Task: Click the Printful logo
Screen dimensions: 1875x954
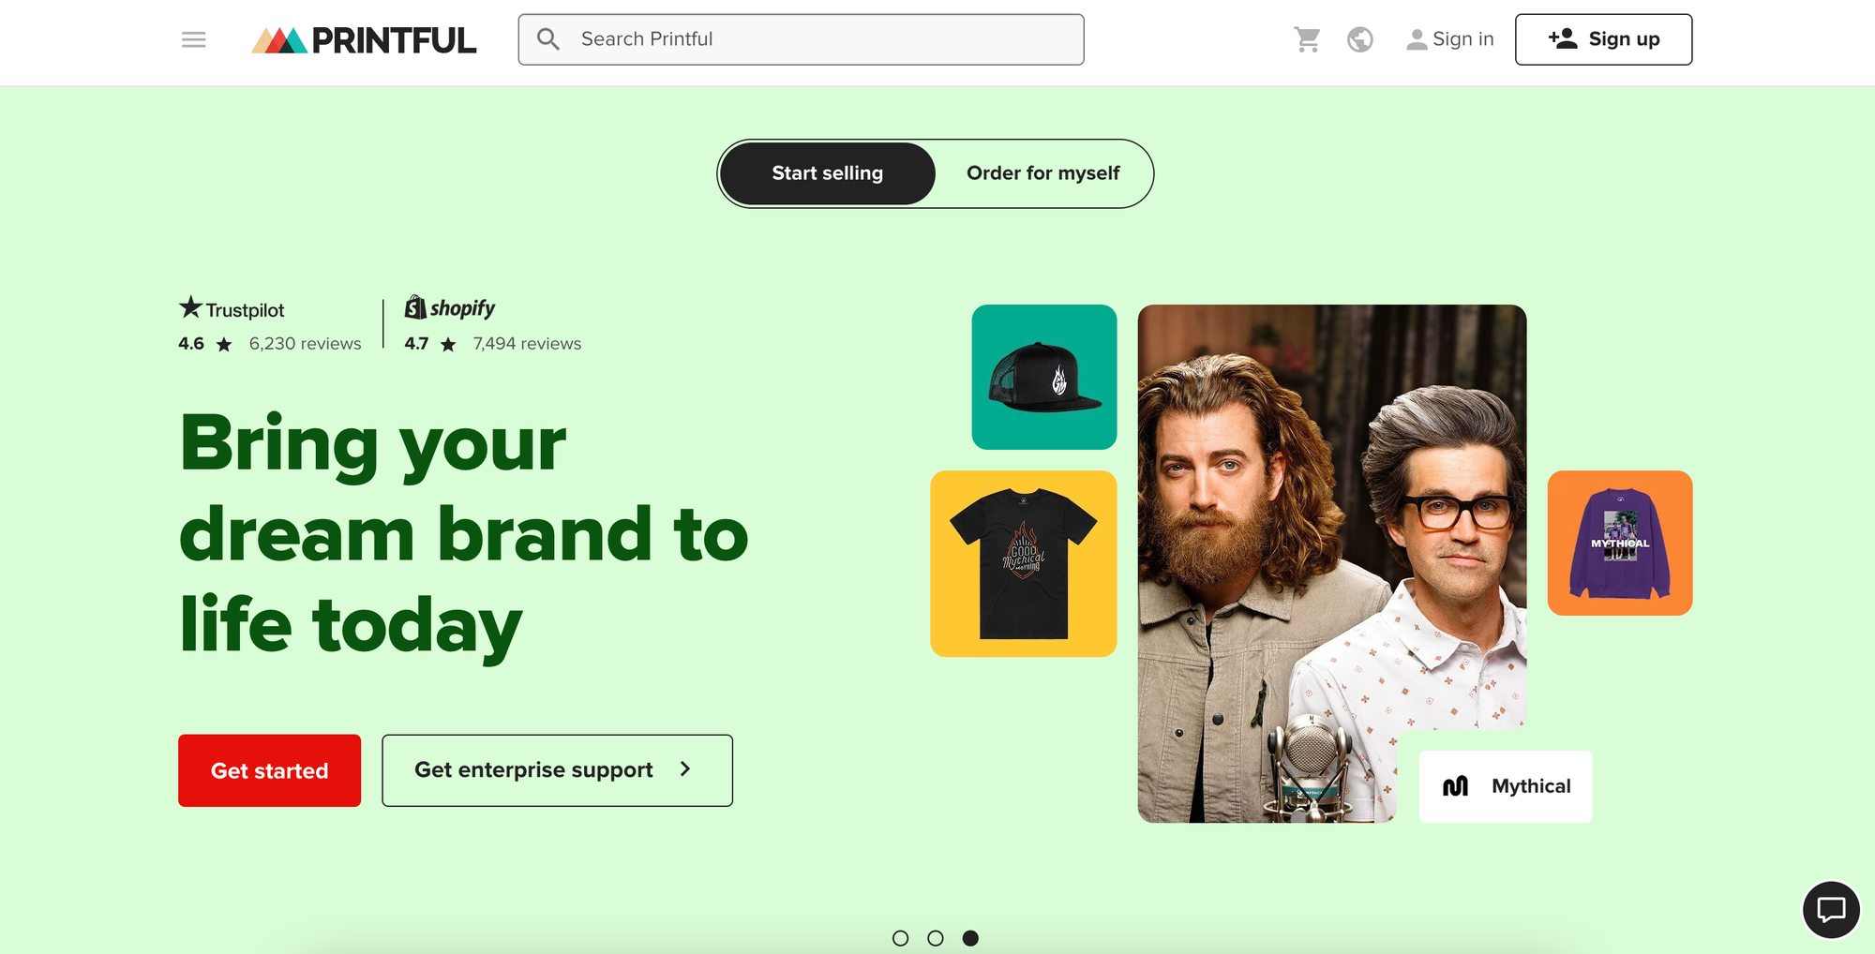Action: click(x=364, y=40)
